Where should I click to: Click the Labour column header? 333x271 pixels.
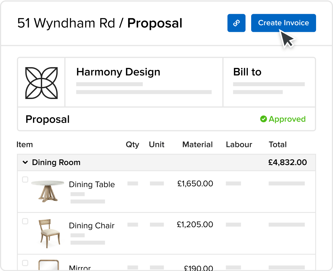239,144
